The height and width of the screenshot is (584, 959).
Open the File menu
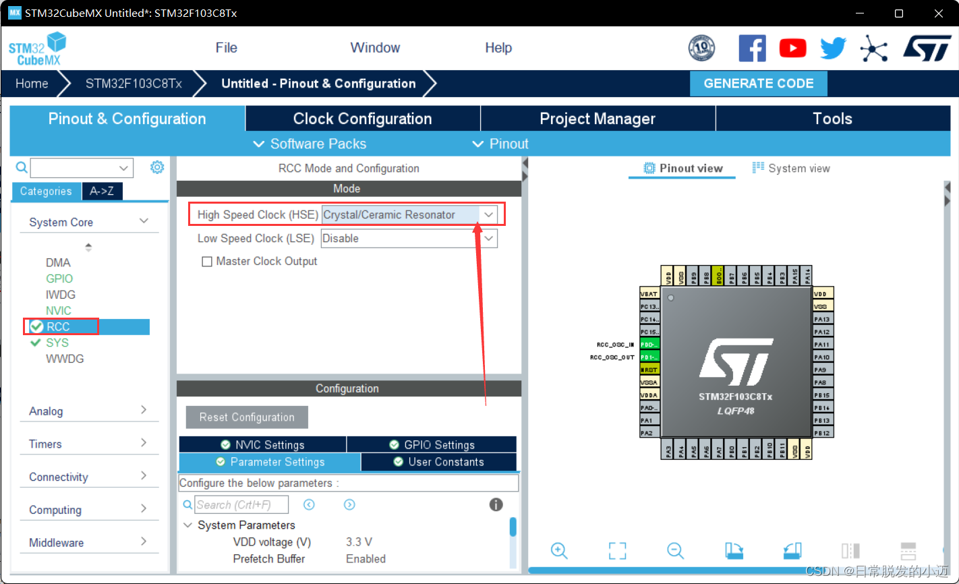pos(227,48)
